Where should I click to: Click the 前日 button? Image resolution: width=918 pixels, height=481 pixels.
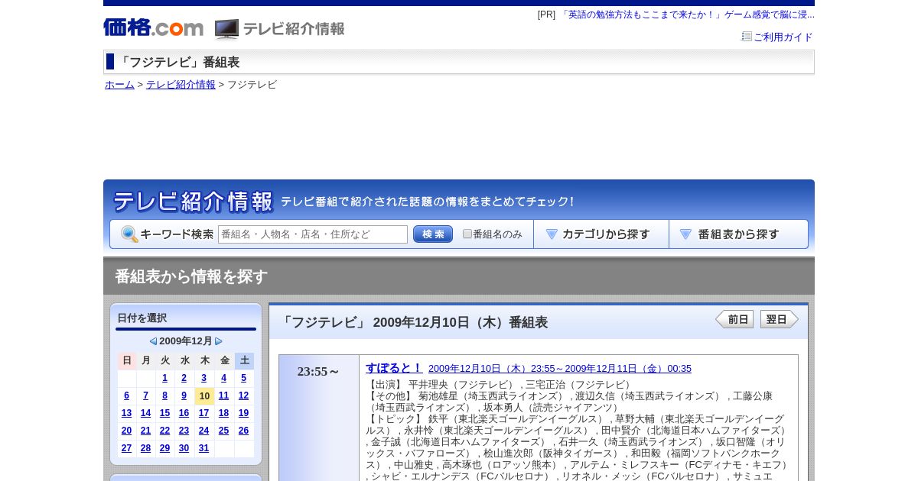pos(734,319)
